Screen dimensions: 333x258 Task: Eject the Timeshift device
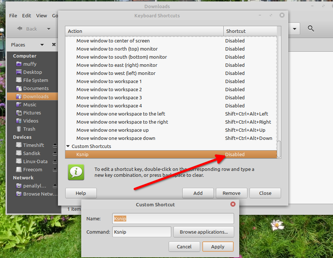click(x=55, y=145)
